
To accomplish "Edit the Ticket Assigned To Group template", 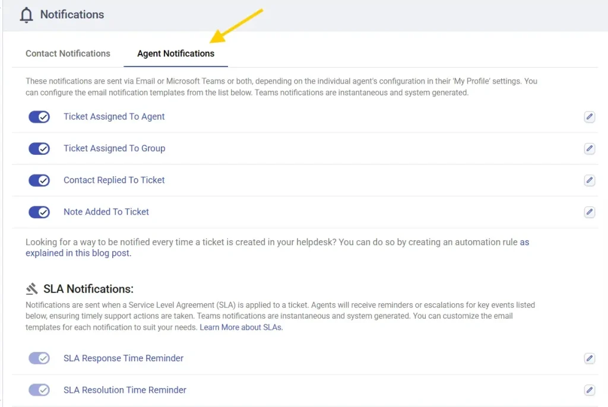I will coord(589,148).
